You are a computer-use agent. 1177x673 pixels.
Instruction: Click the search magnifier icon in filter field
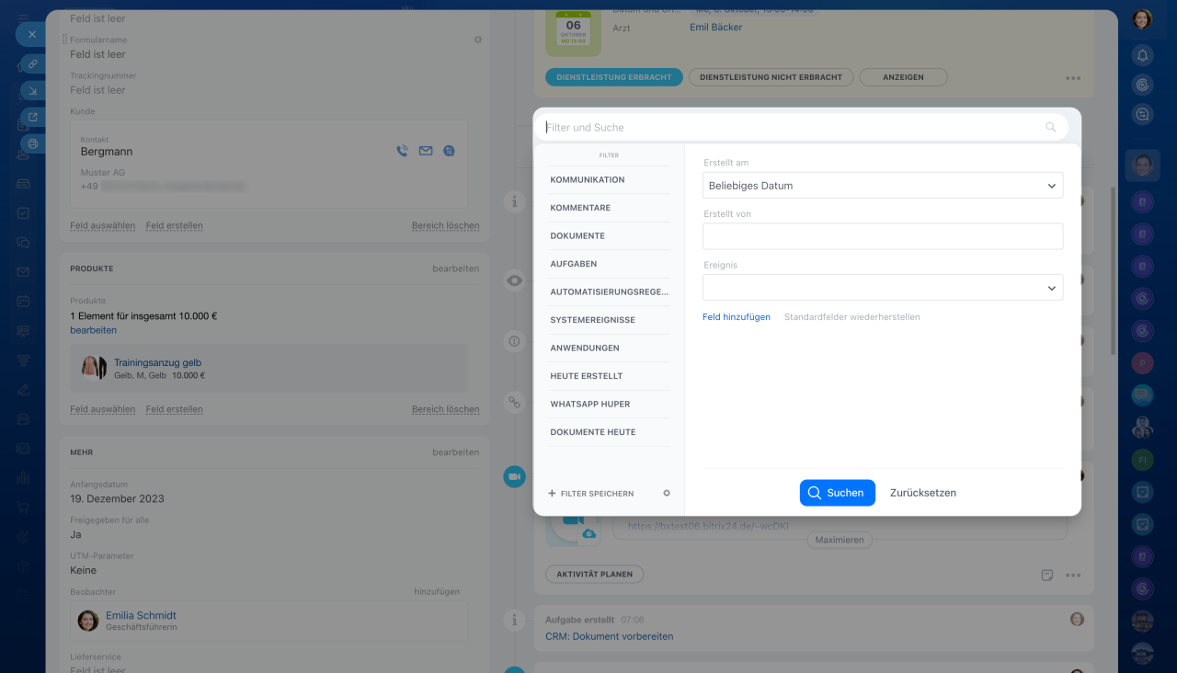1050,128
